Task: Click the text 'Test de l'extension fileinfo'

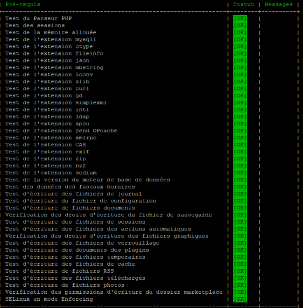Action: click(54, 53)
